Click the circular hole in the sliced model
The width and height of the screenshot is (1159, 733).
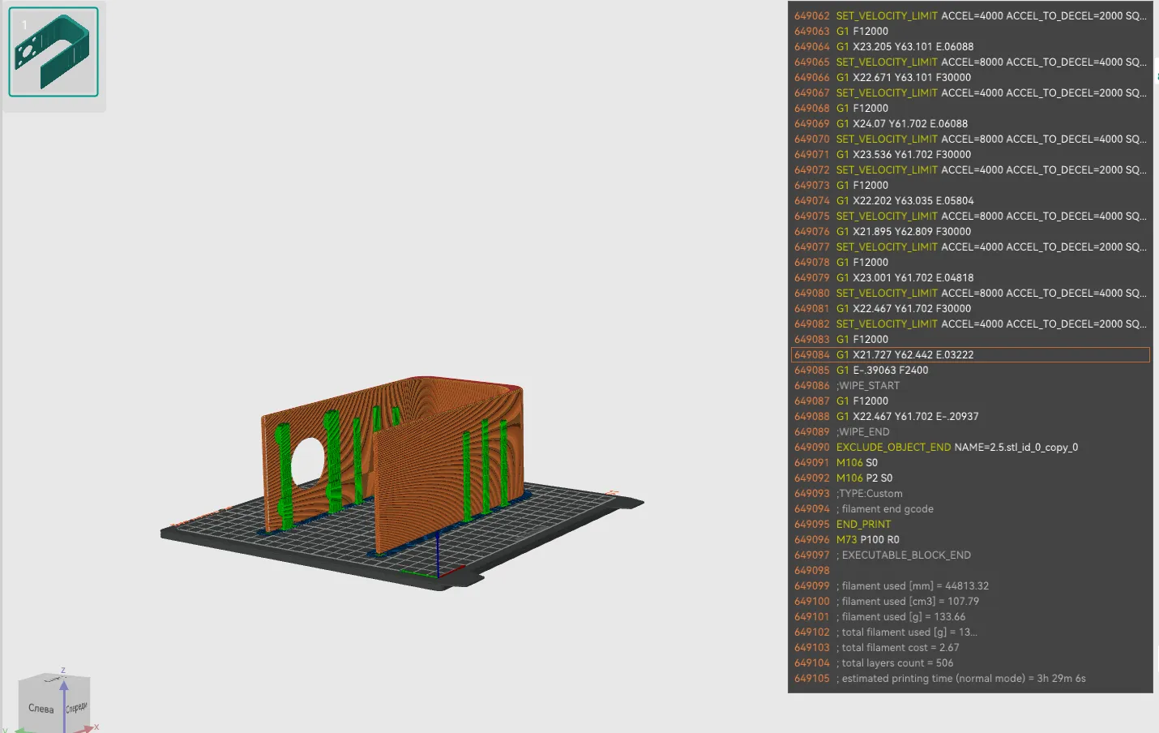[307, 461]
